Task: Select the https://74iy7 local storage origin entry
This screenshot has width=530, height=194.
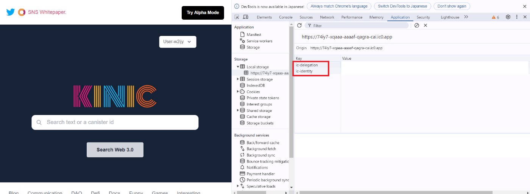Action: [x=269, y=73]
